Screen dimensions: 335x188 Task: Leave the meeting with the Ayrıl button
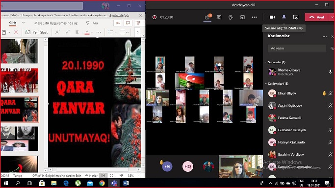click(317, 17)
